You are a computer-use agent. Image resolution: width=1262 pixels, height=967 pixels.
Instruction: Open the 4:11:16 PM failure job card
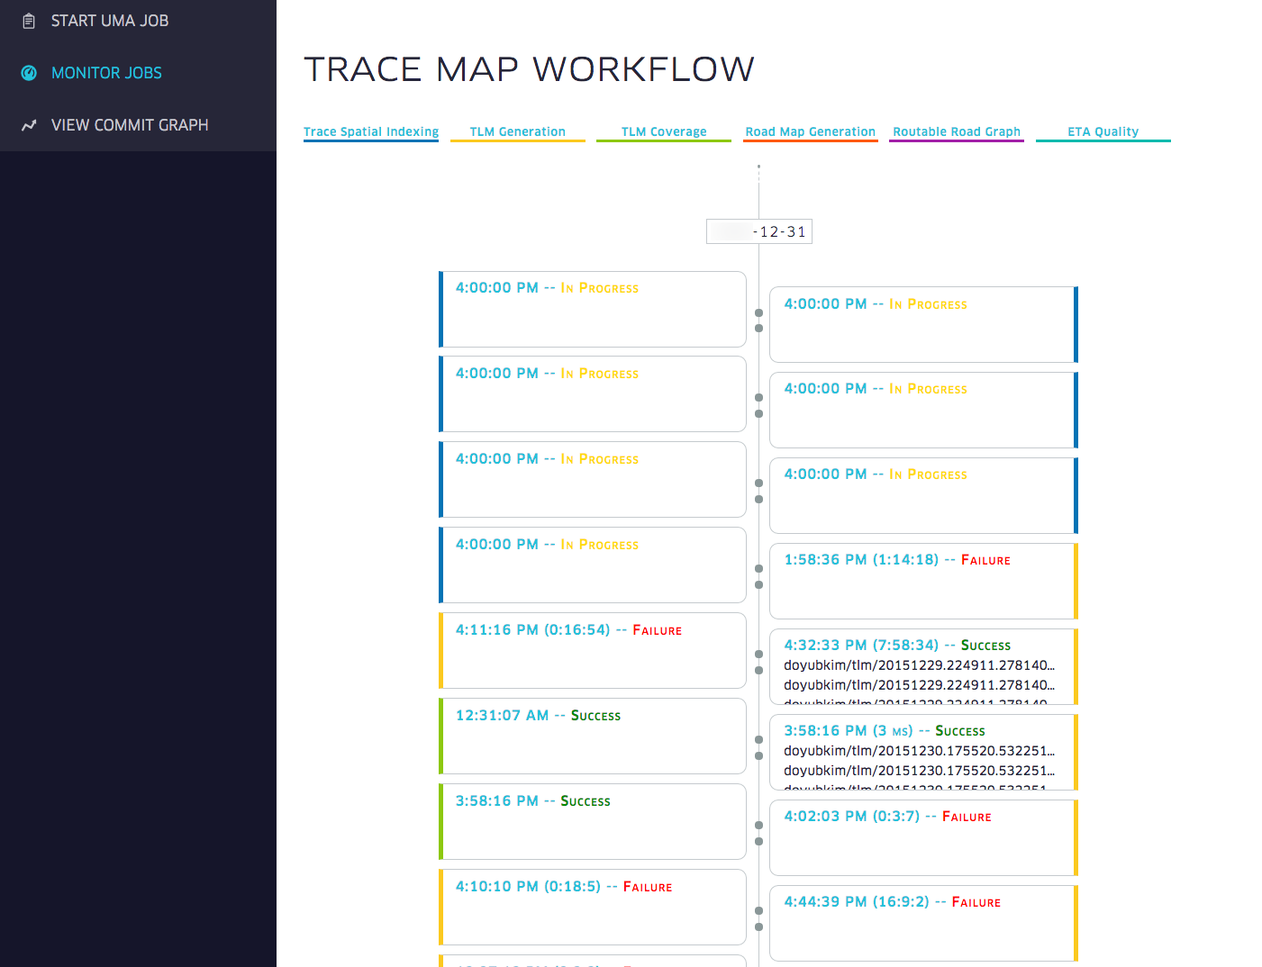(x=593, y=650)
